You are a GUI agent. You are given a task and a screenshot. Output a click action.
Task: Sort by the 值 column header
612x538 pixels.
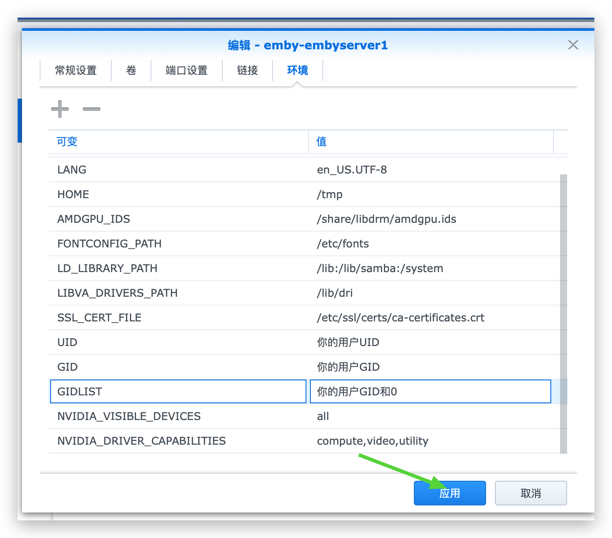(431, 142)
